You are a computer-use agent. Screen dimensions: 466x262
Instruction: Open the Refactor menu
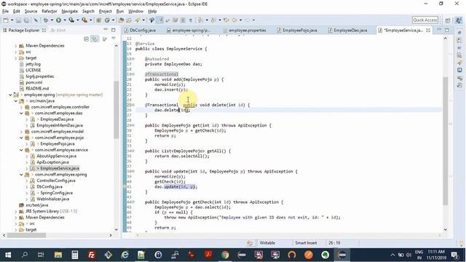tap(50, 12)
